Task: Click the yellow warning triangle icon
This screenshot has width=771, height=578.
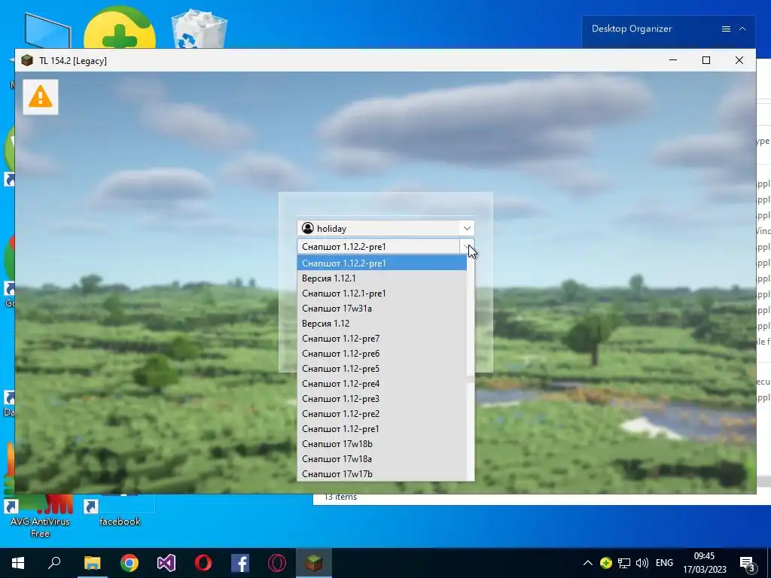Action: click(x=41, y=97)
